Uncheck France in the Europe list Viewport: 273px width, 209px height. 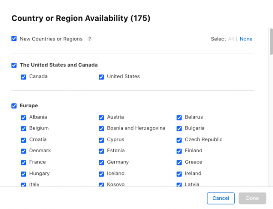[24, 162]
